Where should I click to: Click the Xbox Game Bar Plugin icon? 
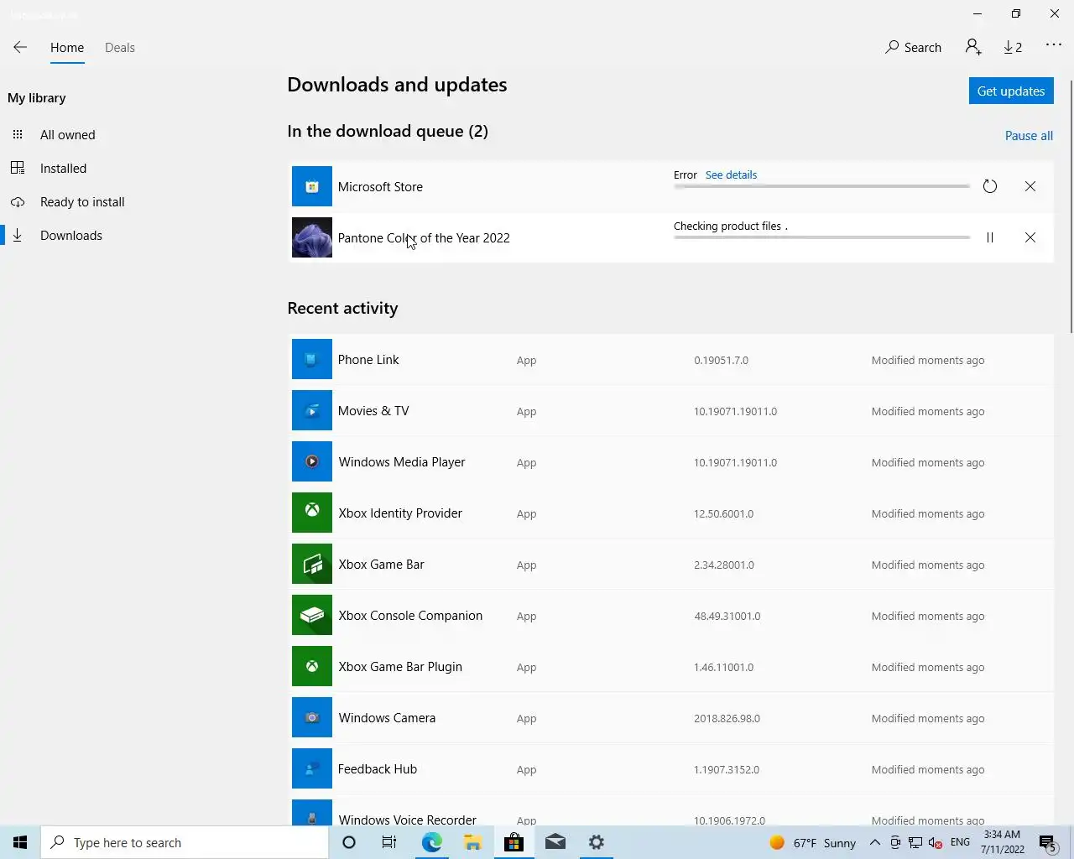[312, 667]
